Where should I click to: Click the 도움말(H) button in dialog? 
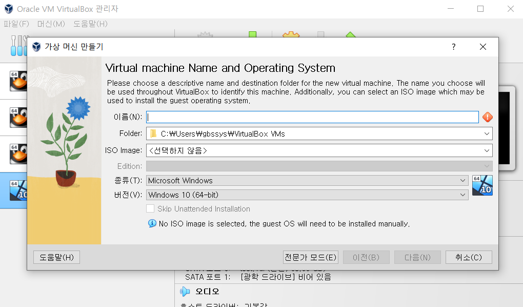point(57,257)
